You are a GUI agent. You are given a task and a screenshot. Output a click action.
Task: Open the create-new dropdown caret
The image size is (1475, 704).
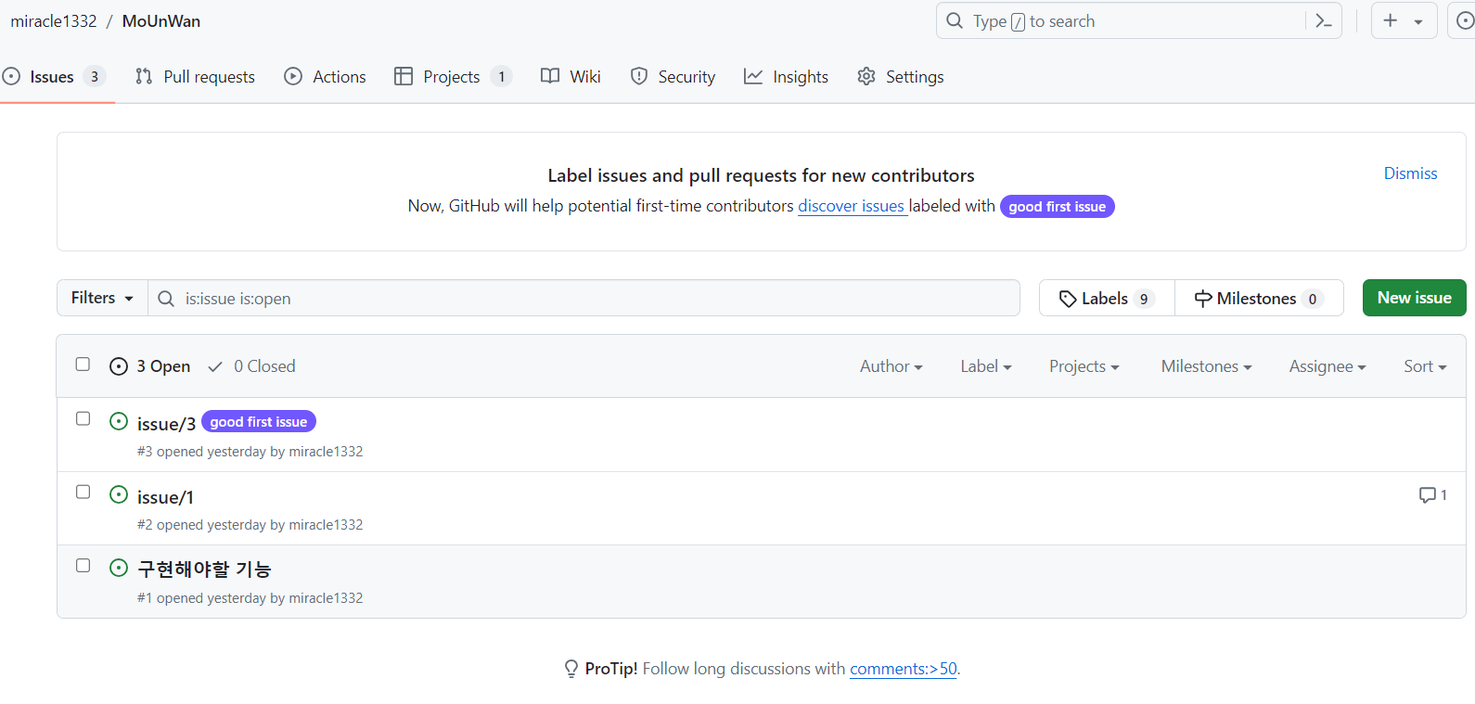pos(1418,21)
